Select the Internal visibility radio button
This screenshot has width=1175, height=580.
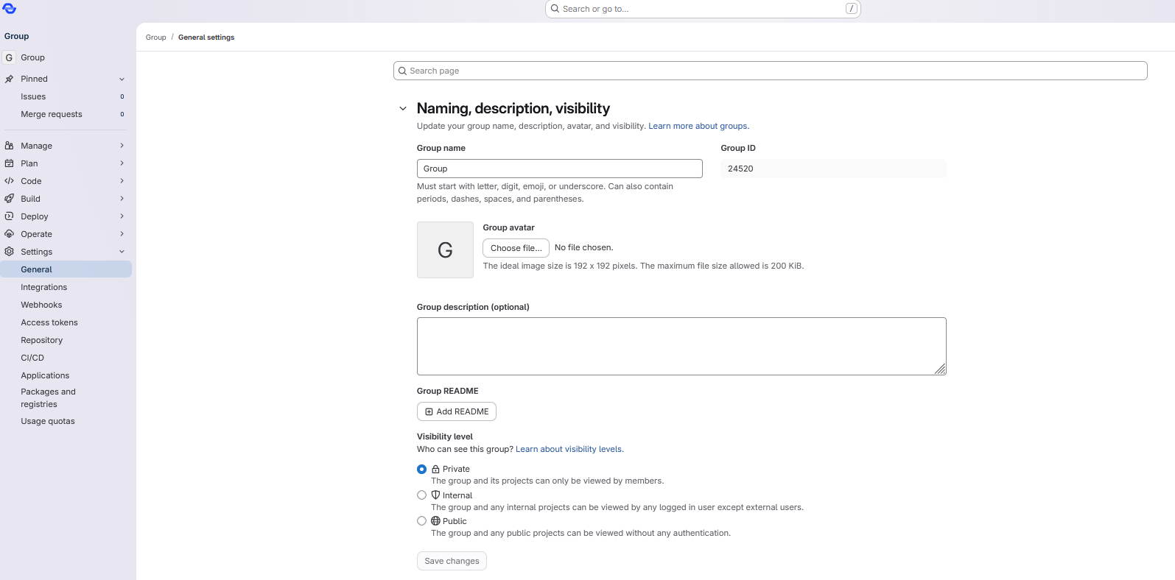point(422,495)
